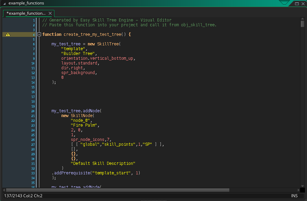Image resolution: width=307 pixels, height=201 pixels.
Task: Open the teal dropdown notch in title bar
Action: 284,2
